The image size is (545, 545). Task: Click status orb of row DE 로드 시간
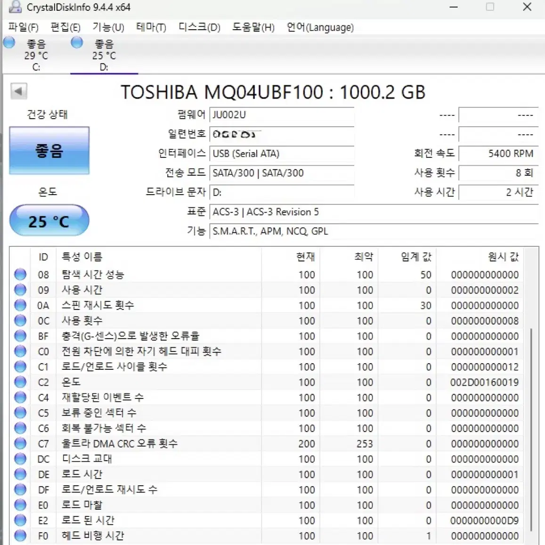coord(20,474)
